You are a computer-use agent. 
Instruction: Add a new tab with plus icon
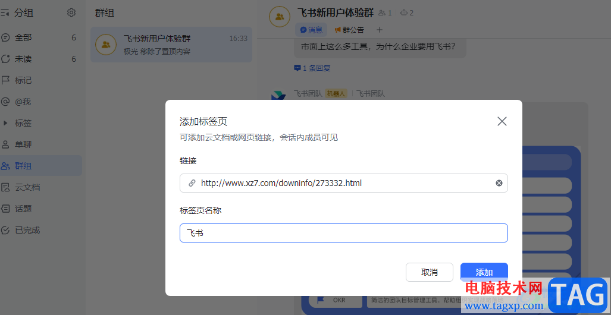click(380, 30)
